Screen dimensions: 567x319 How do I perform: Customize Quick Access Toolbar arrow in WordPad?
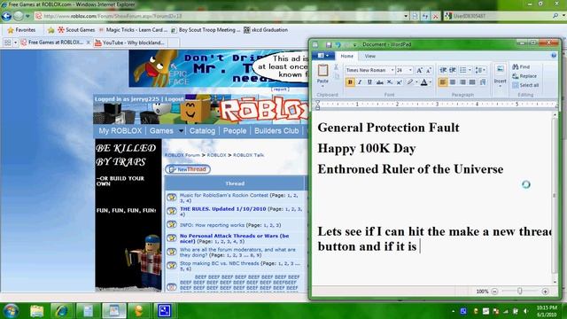pyautogui.click(x=355, y=45)
